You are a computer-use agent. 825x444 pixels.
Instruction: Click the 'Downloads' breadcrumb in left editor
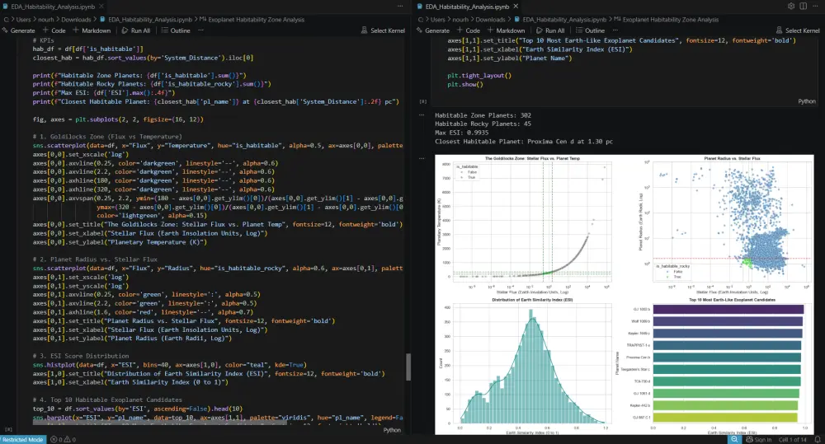click(x=76, y=20)
